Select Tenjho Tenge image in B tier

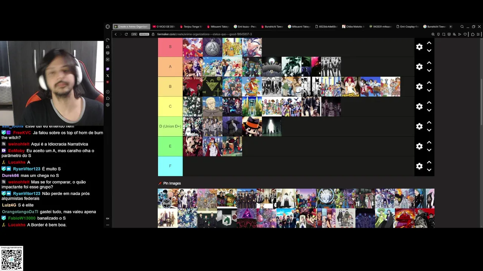(x=351, y=87)
